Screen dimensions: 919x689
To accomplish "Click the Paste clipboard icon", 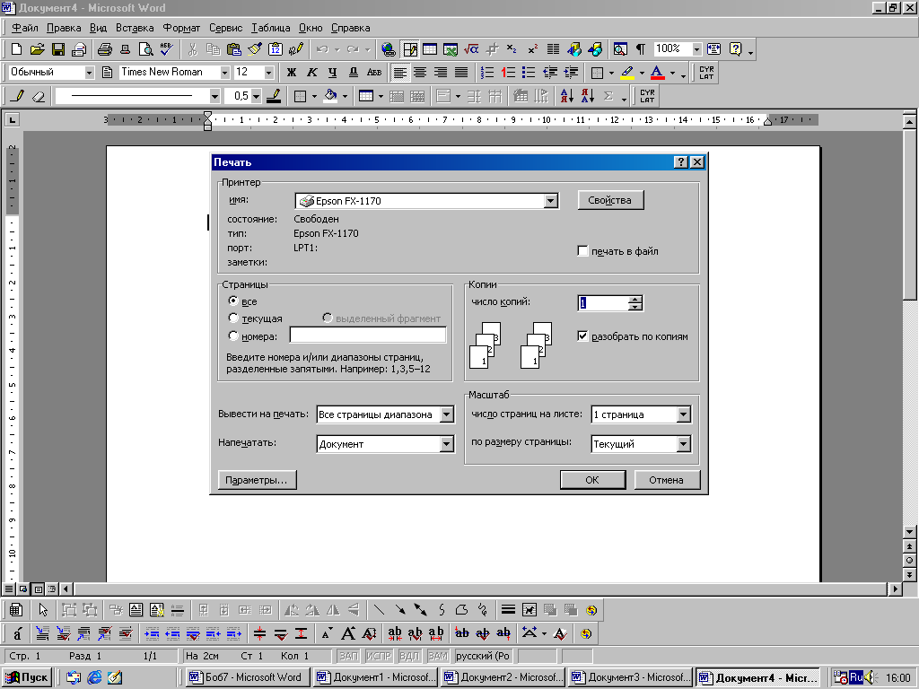I will tap(234, 49).
